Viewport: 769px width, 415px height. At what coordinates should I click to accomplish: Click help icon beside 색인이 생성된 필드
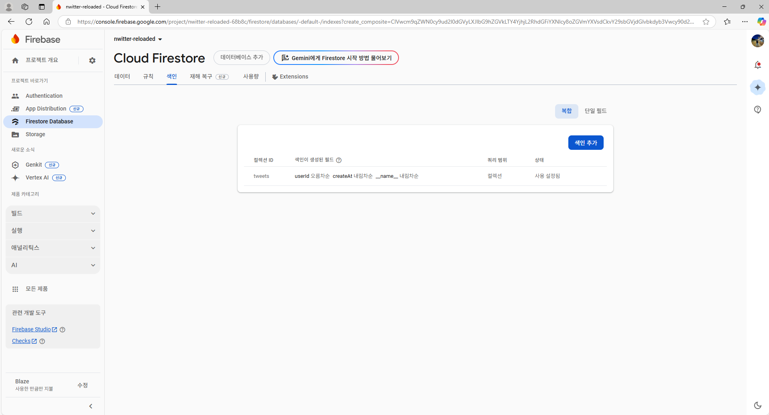(339, 160)
